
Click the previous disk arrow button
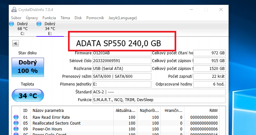click(x=15, y=43)
